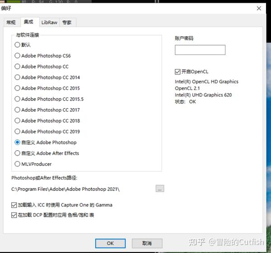Image resolution: width=271 pixels, height=253 pixels.
Task: Open the LibRaw tab
Action: tap(49, 23)
